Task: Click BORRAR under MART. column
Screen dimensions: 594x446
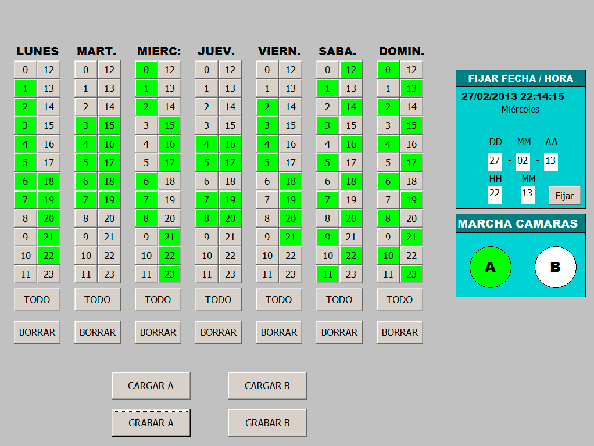Action: click(x=98, y=332)
